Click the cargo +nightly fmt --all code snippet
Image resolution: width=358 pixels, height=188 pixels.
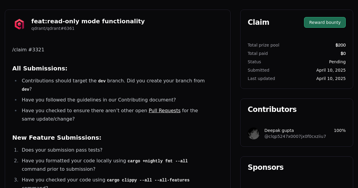(x=158, y=161)
